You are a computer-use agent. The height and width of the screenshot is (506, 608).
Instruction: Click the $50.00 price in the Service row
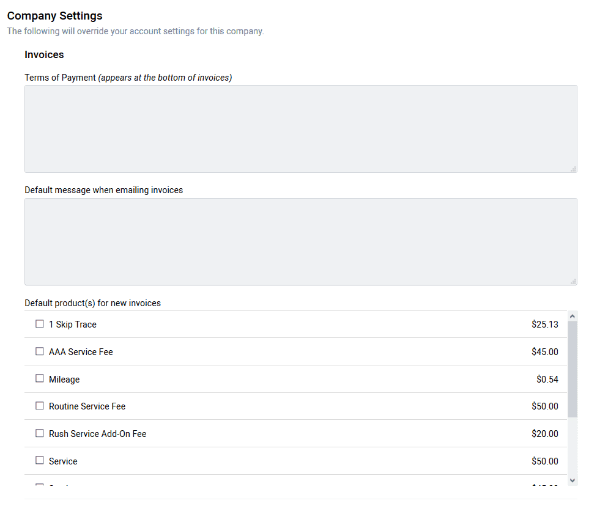point(545,461)
